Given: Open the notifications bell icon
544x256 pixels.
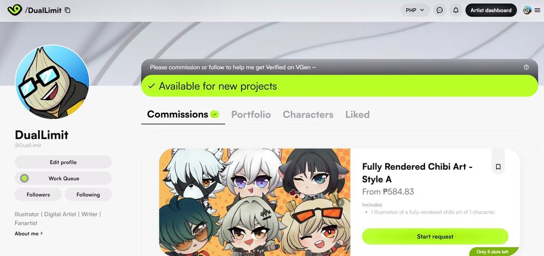Looking at the screenshot, I should [456, 10].
